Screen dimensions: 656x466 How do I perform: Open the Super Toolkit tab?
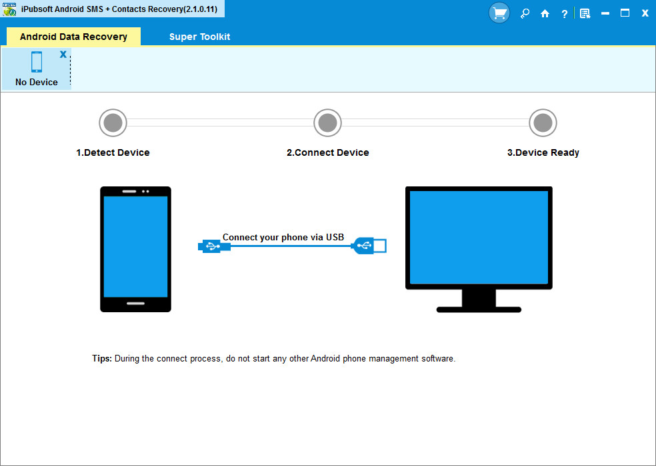[x=199, y=37]
